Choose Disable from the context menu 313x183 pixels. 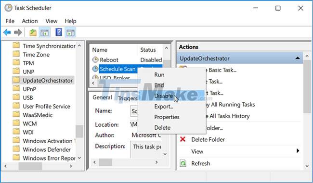pyautogui.click(x=172, y=96)
